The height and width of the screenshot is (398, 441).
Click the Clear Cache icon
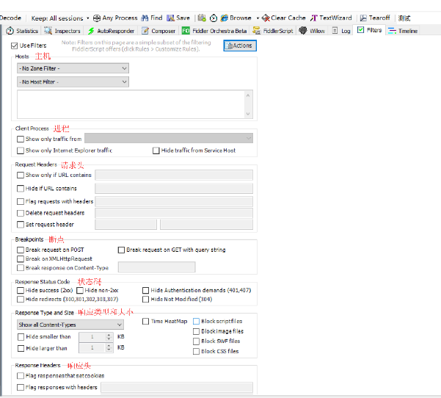pyautogui.click(x=266, y=18)
